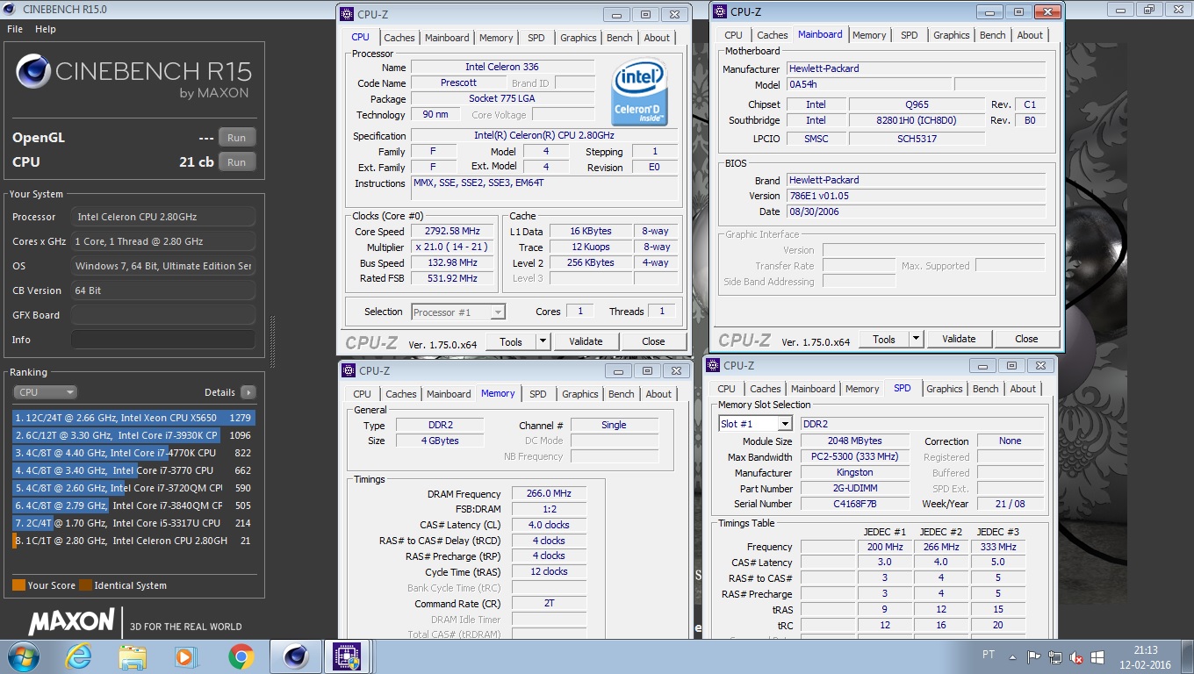Click the Cinebench R15 logo
The image size is (1194, 674).
tap(133, 77)
